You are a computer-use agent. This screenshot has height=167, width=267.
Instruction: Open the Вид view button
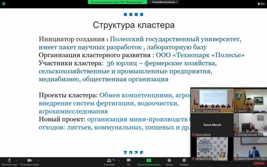click(x=261, y=4)
